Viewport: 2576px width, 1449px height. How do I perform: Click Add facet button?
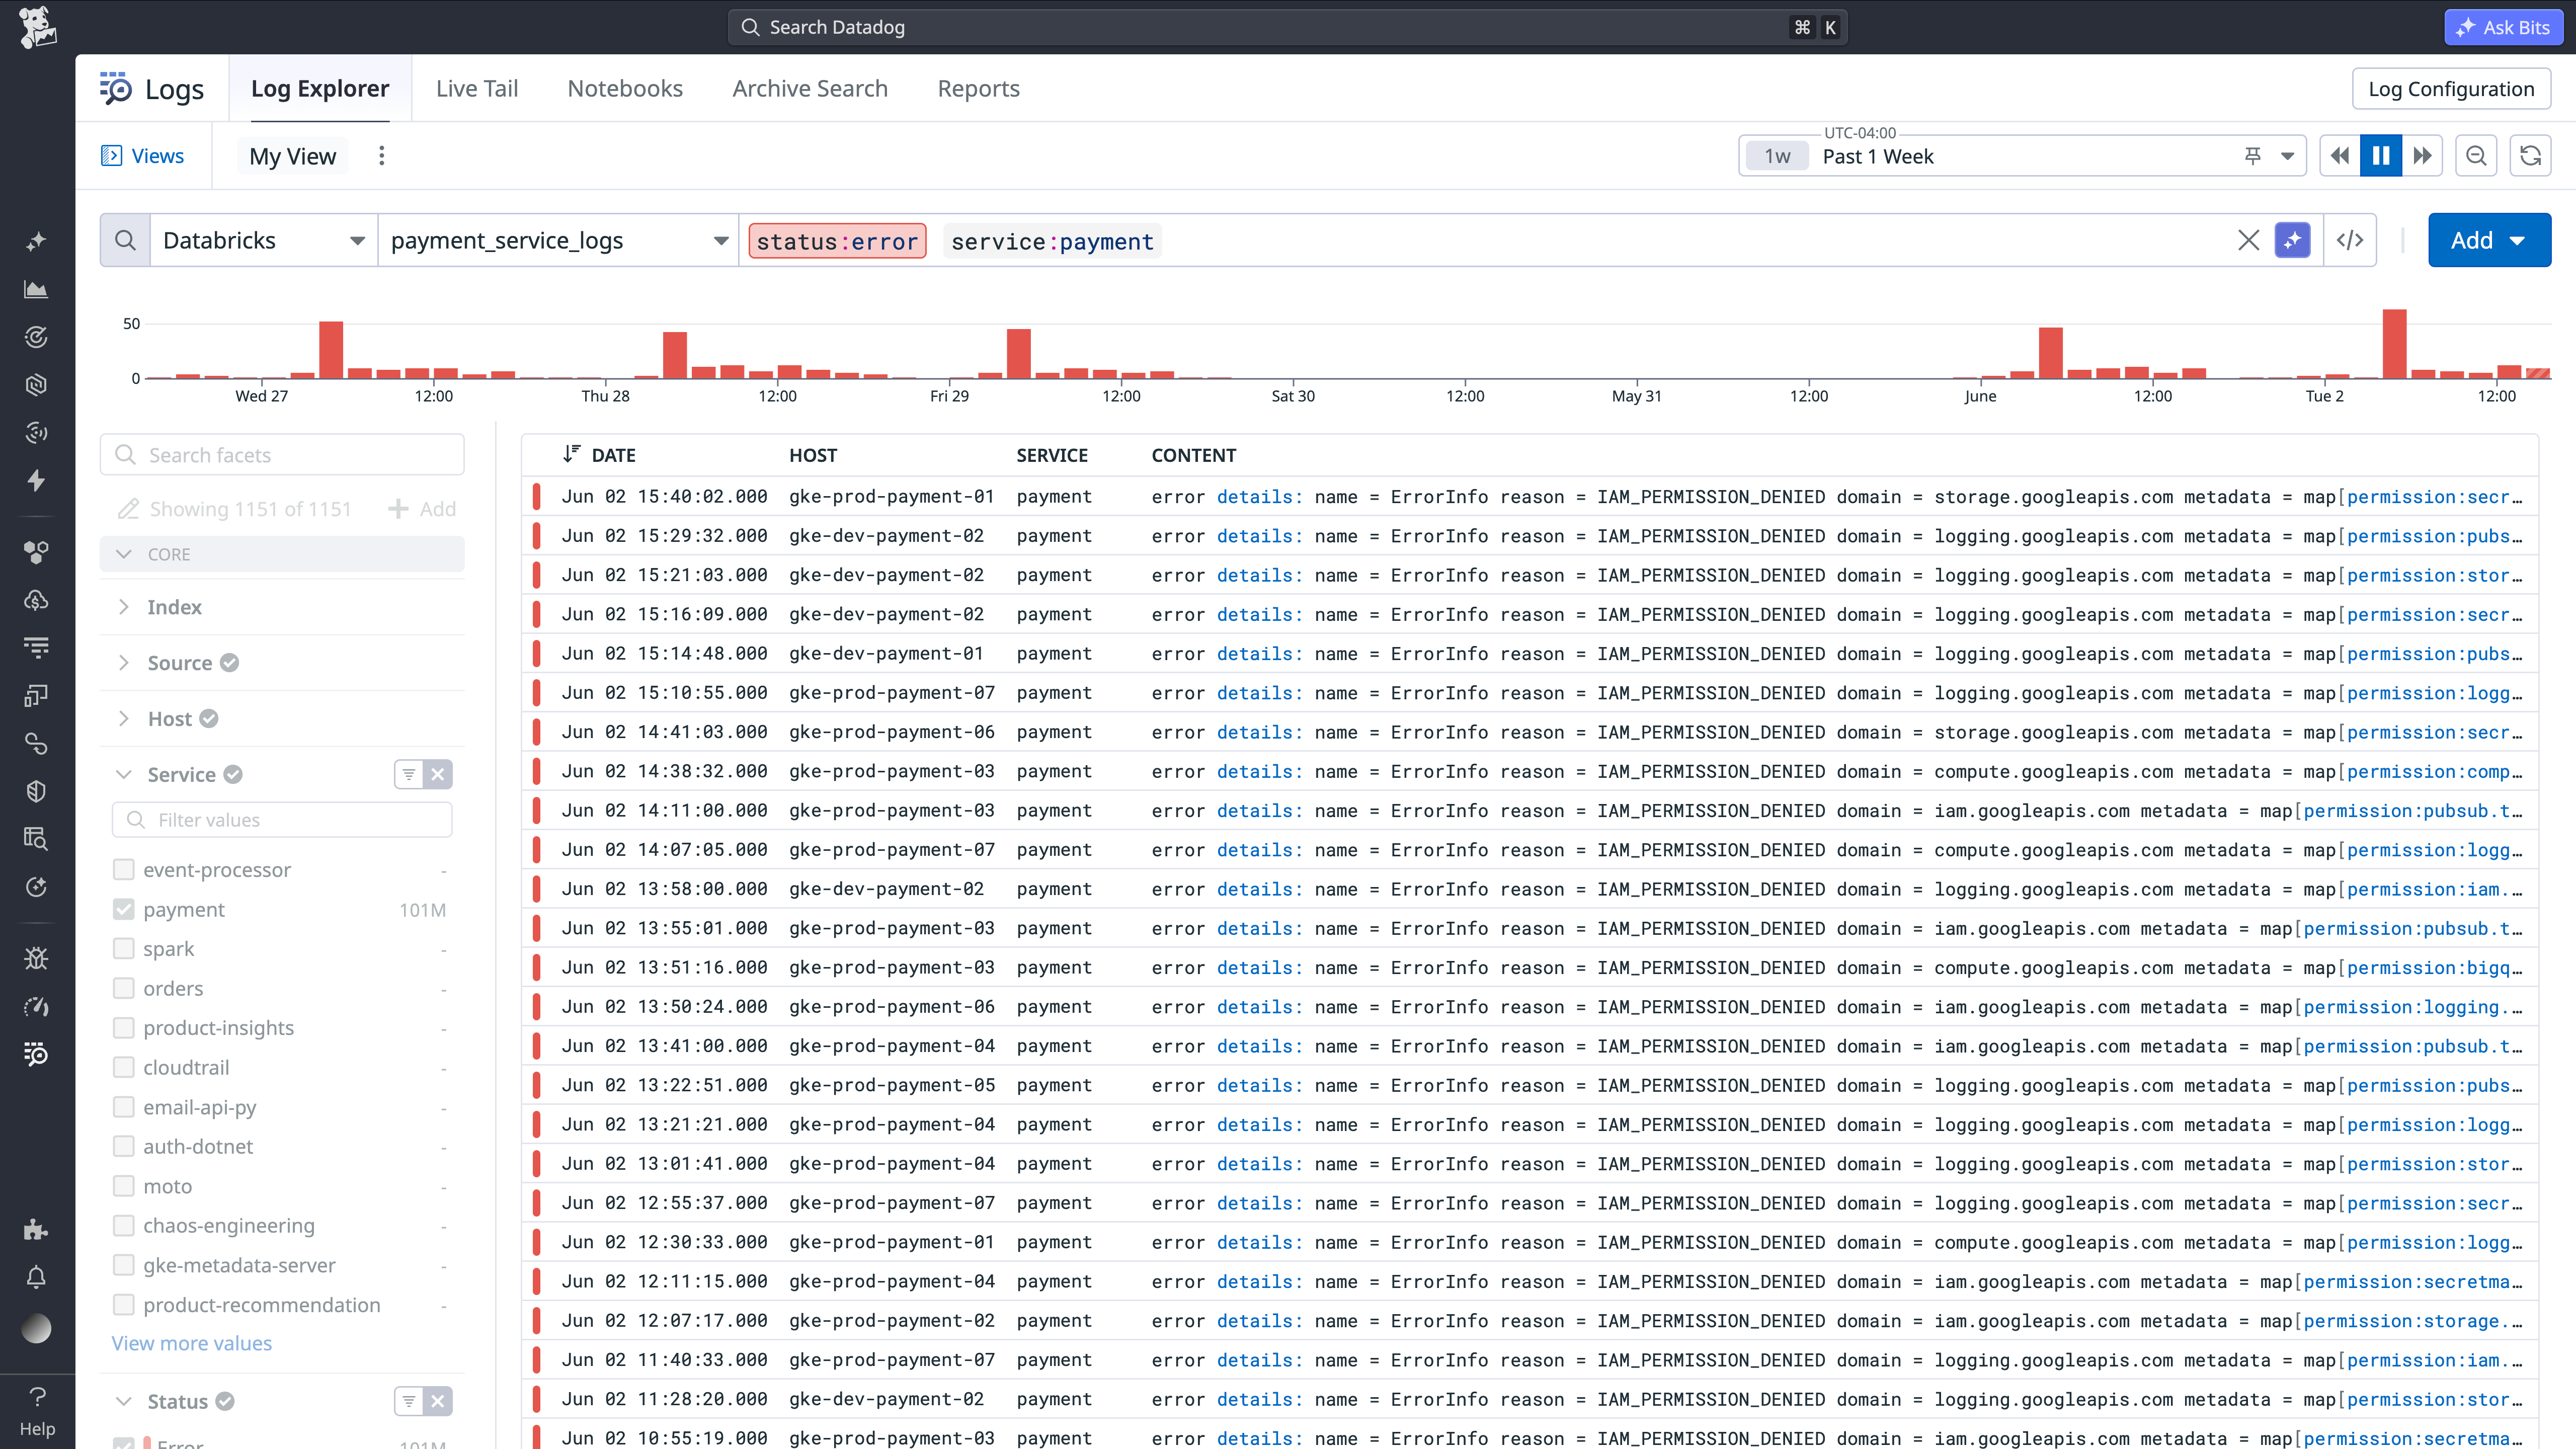click(x=422, y=509)
